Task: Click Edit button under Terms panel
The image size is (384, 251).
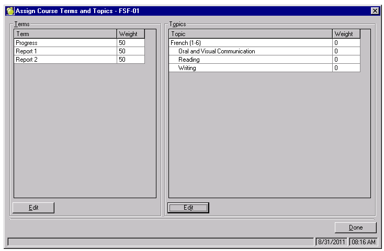Action: tap(33, 208)
